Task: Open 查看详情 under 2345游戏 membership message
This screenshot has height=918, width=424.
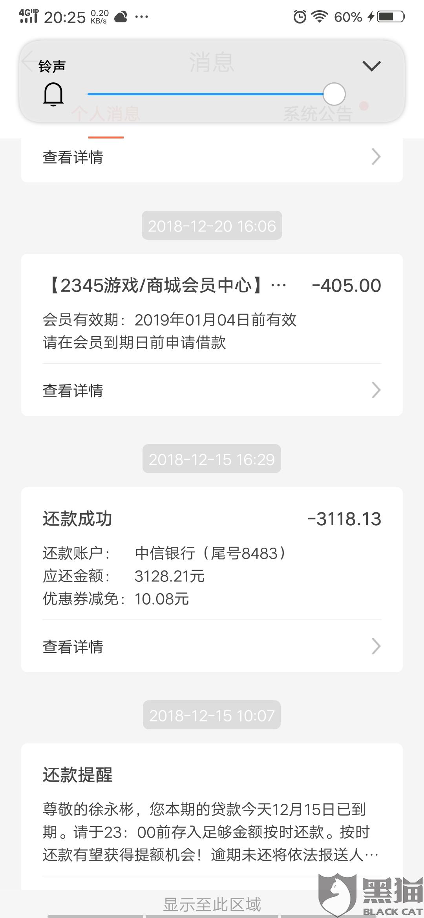Action: [212, 390]
